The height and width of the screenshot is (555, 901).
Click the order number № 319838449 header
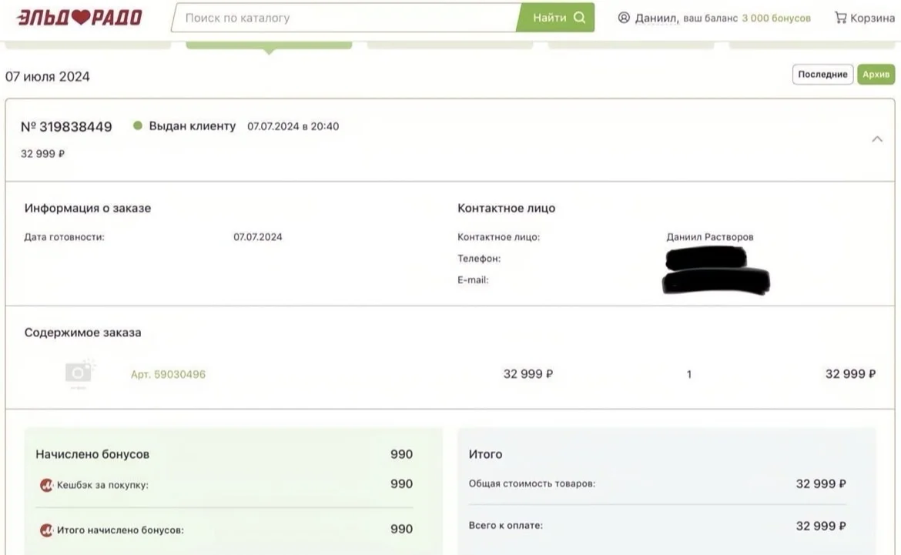coord(66,127)
